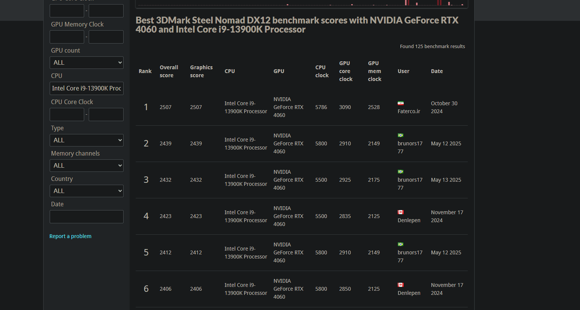Open the Memory channels dropdown
The image size is (580, 310).
click(x=86, y=166)
